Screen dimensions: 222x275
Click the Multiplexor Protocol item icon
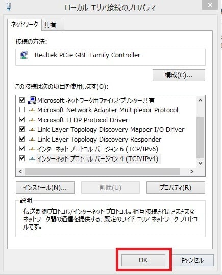[x=32, y=110]
